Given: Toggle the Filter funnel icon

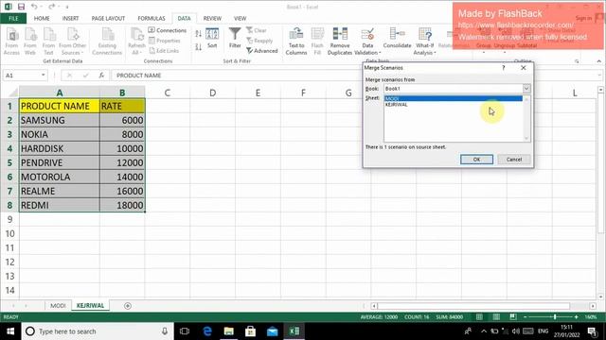Looking at the screenshot, I should tap(235, 38).
